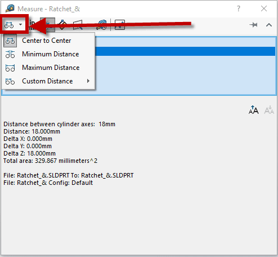Screen dimensions: 278x257
Task: Click the Projected On plane icon
Action: 78,25
